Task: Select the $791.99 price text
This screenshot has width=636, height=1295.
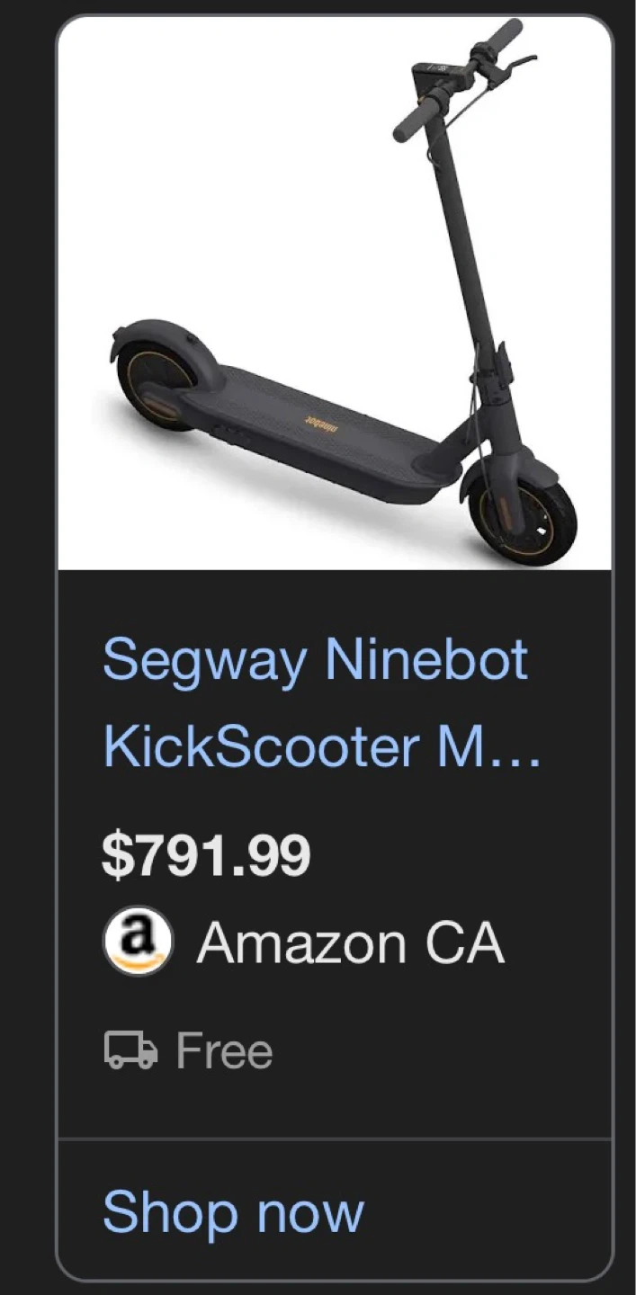Action: point(206,854)
